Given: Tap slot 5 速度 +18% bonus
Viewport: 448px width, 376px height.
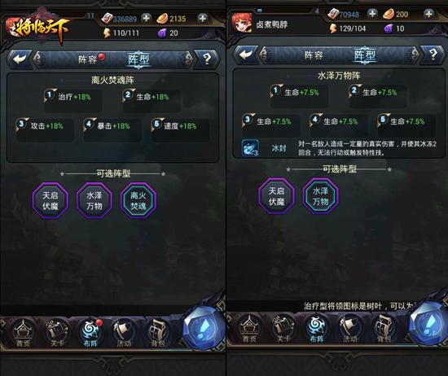Looking at the screenshot, I should [x=180, y=130].
